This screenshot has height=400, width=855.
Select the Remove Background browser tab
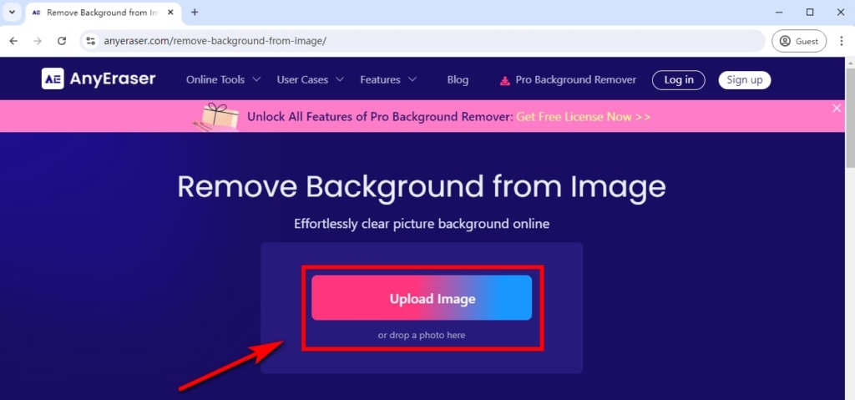click(99, 13)
